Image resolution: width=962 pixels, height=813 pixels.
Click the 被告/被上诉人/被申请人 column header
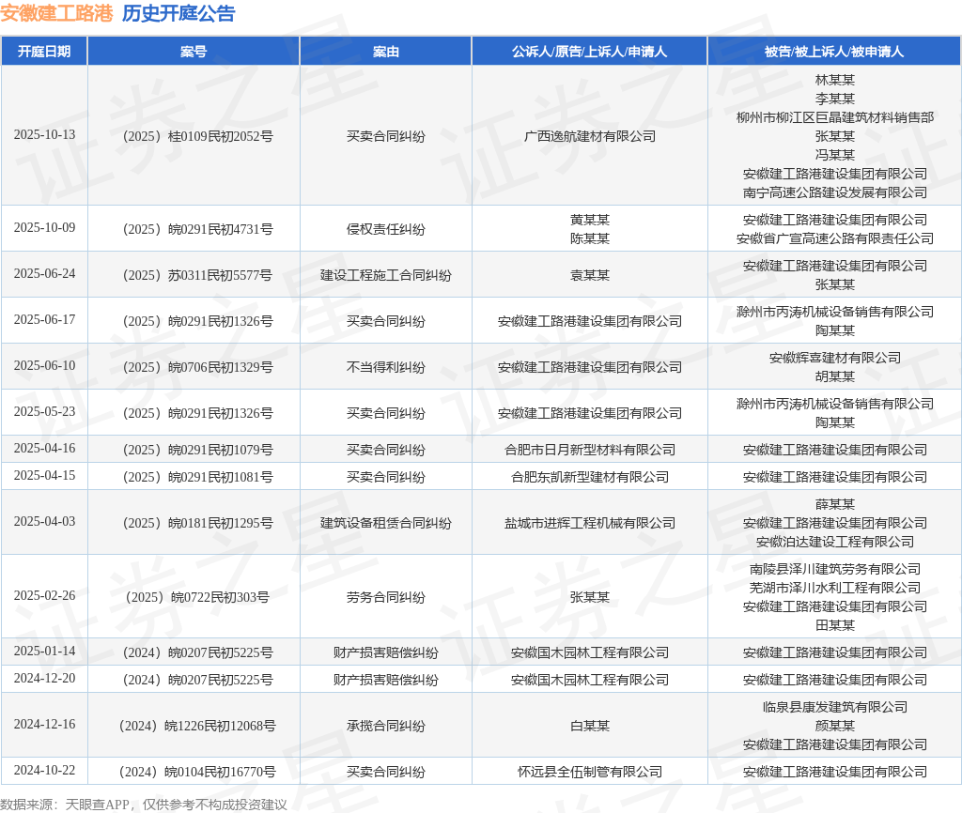[834, 52]
